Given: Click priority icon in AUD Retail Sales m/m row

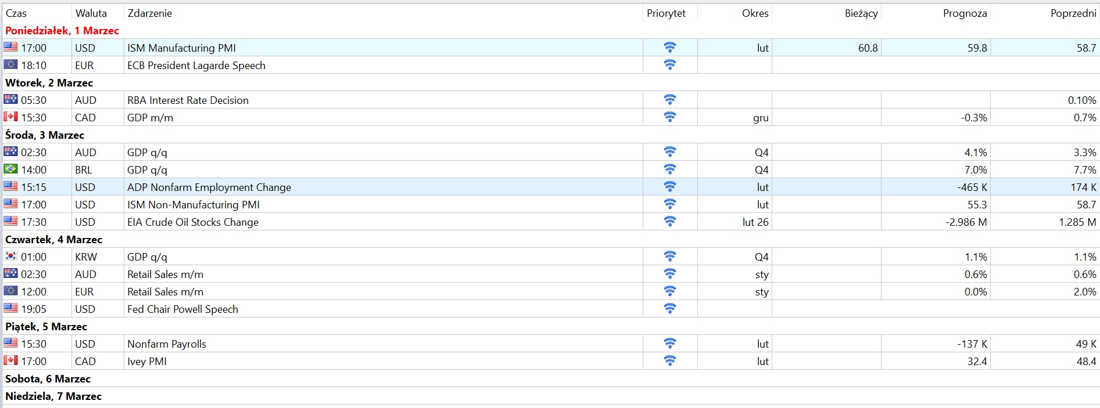Looking at the screenshot, I should (x=669, y=274).
